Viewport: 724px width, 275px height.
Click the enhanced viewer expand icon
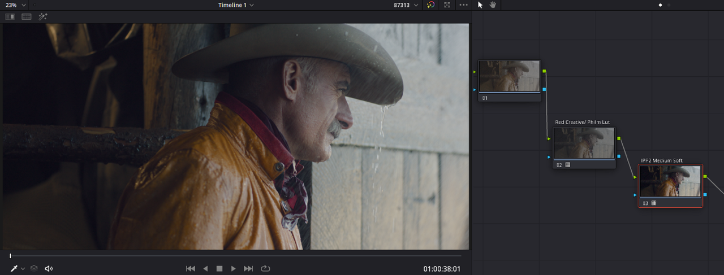click(x=447, y=5)
